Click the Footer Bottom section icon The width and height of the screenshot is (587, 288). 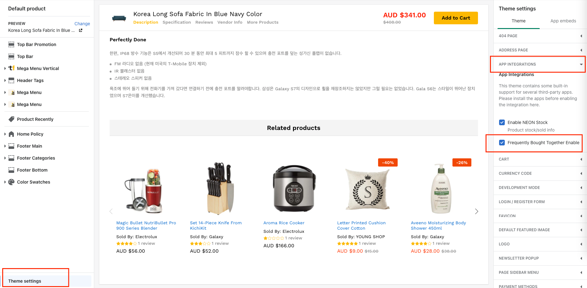click(11, 170)
